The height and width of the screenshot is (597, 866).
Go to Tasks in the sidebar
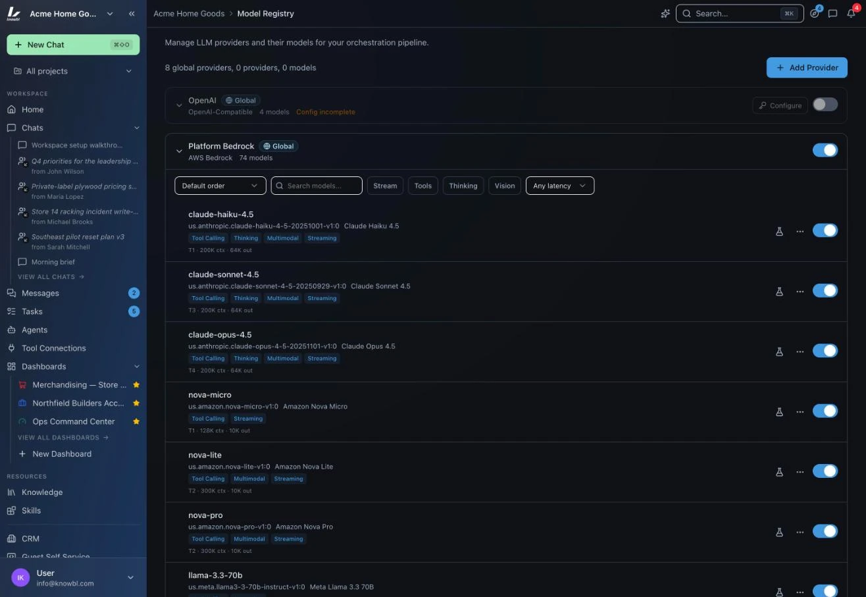[x=73, y=311]
